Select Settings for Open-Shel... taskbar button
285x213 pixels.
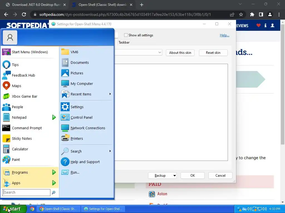[x=103, y=209]
